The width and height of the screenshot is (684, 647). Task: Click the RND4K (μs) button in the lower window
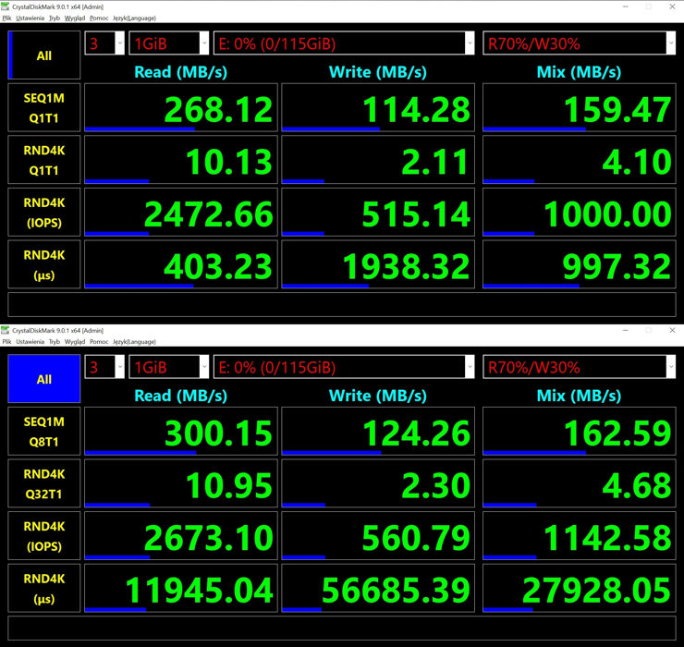[x=44, y=589]
